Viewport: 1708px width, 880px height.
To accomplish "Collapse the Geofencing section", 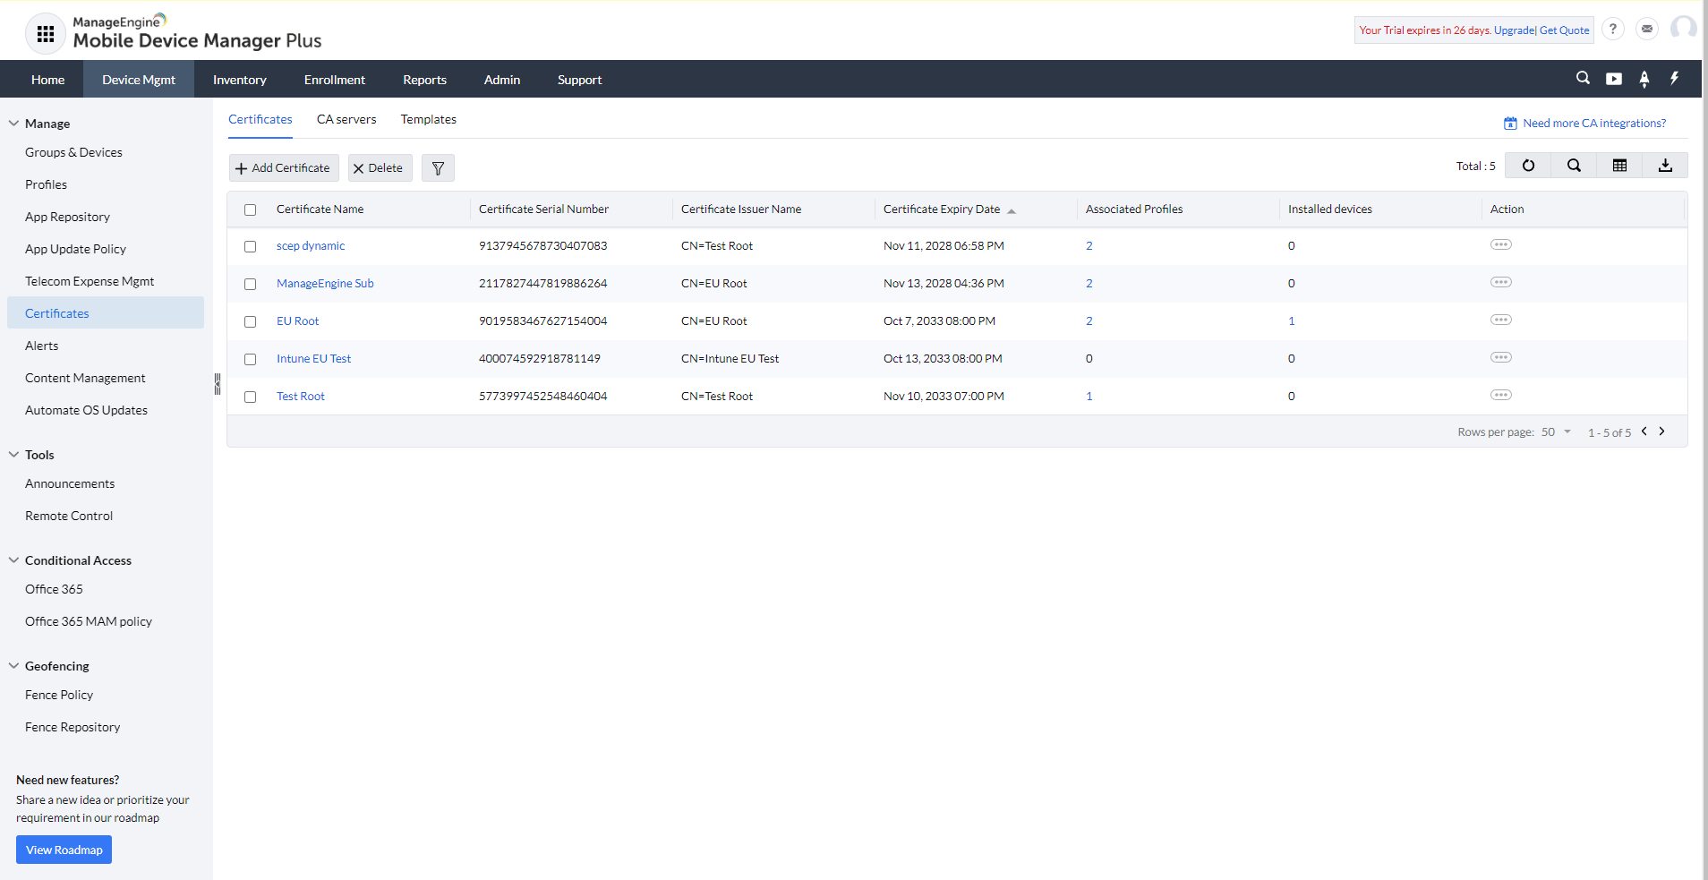I will [13, 666].
